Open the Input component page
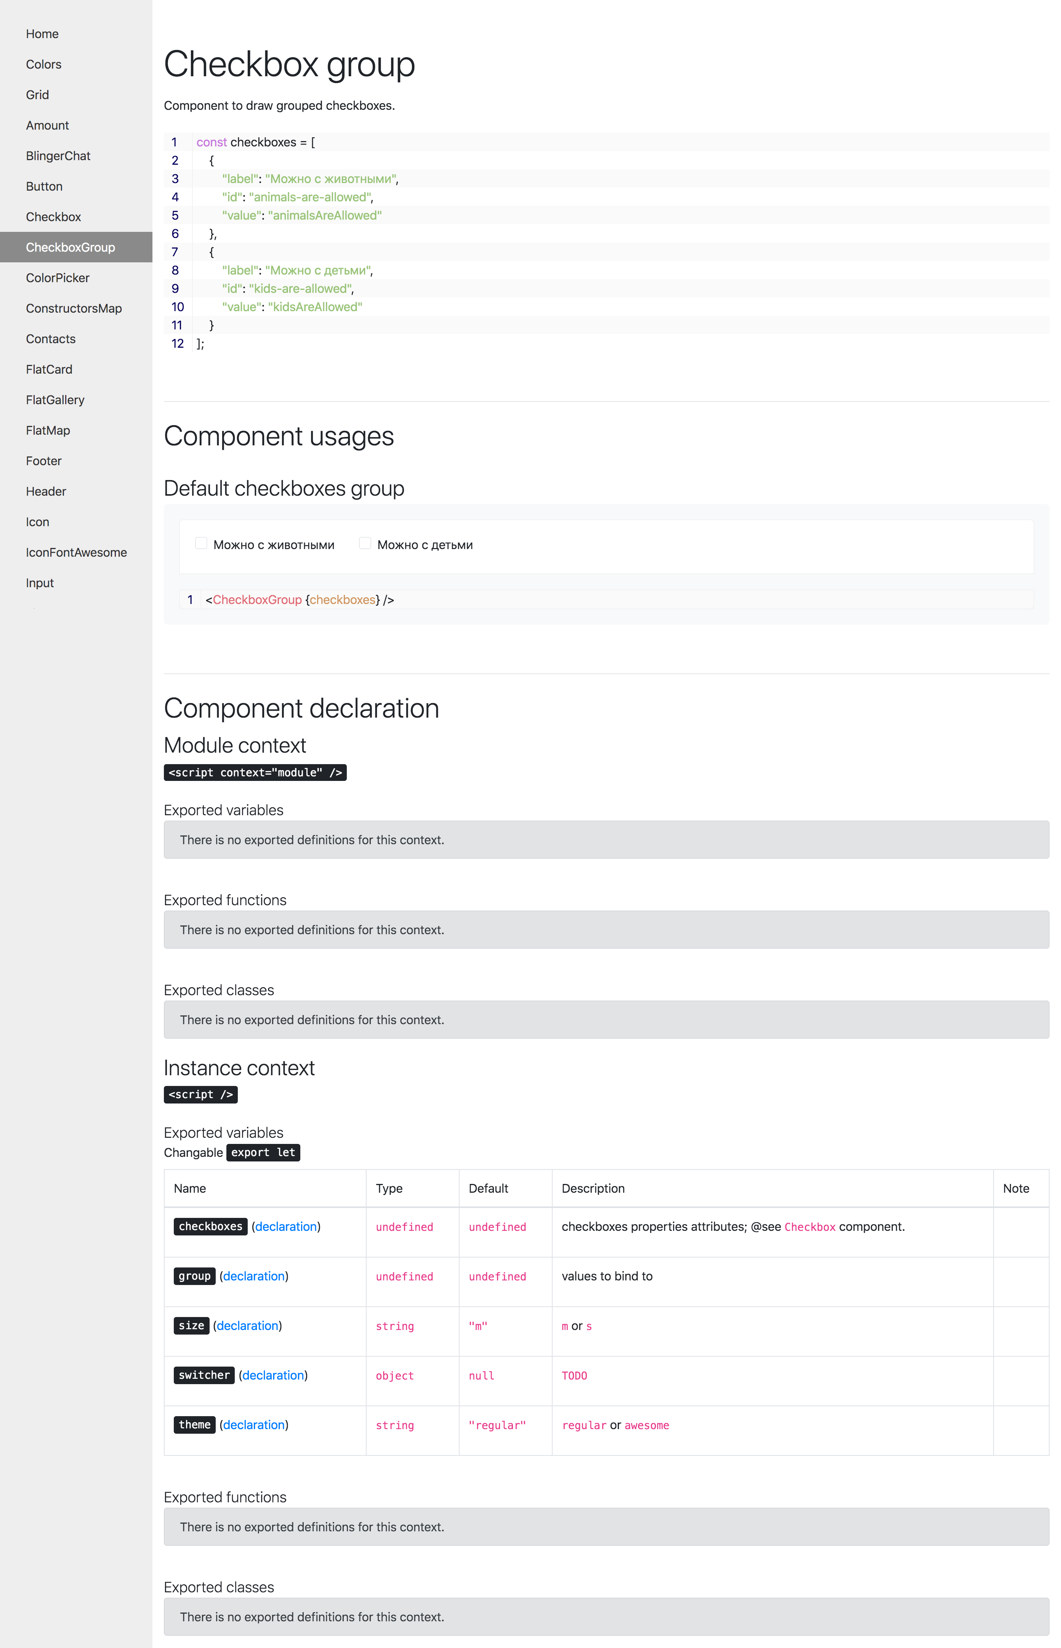 (x=39, y=582)
